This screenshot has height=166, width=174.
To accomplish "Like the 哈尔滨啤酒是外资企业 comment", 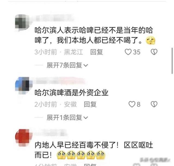I will pyautogui.click(x=132, y=104).
